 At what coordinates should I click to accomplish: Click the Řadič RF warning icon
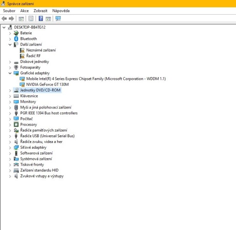pos(22,56)
